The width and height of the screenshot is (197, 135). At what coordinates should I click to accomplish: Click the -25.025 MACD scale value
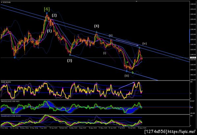(x=193, y=113)
